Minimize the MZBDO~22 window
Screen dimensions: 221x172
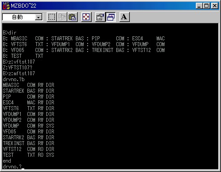click(199, 6)
